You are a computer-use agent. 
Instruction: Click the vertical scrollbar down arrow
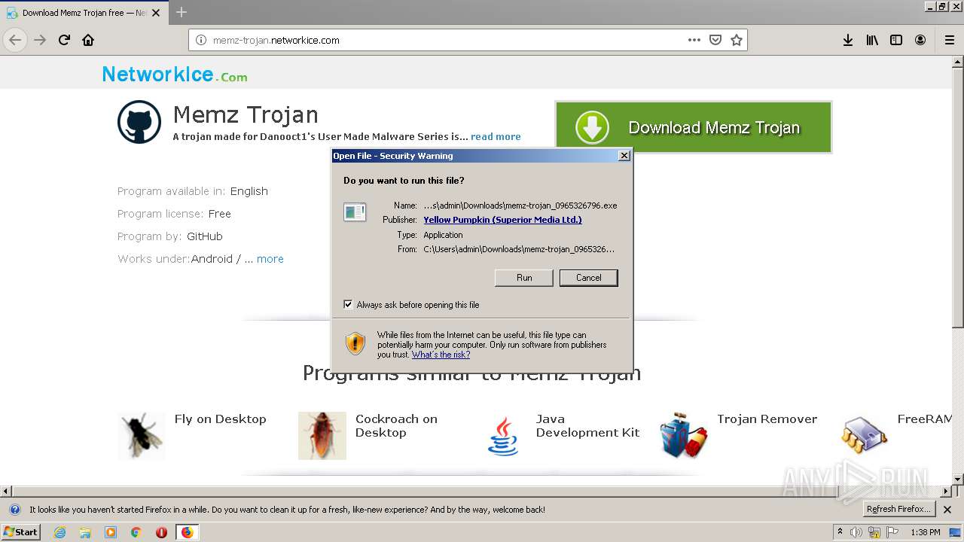point(958,479)
